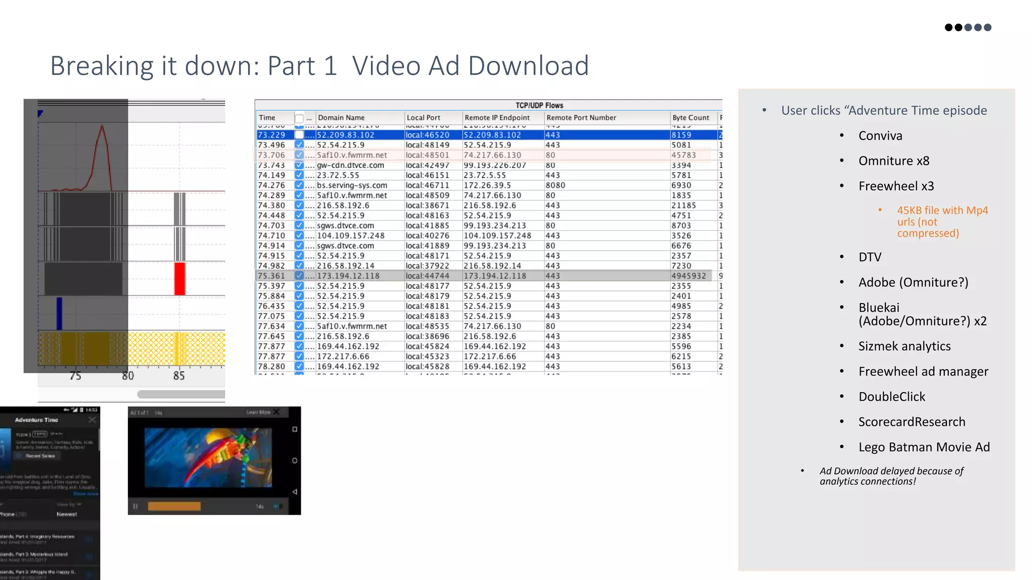Sort by Remote IP Endpoint header
Viewport: 1032px width, 580px height.
tap(503, 118)
